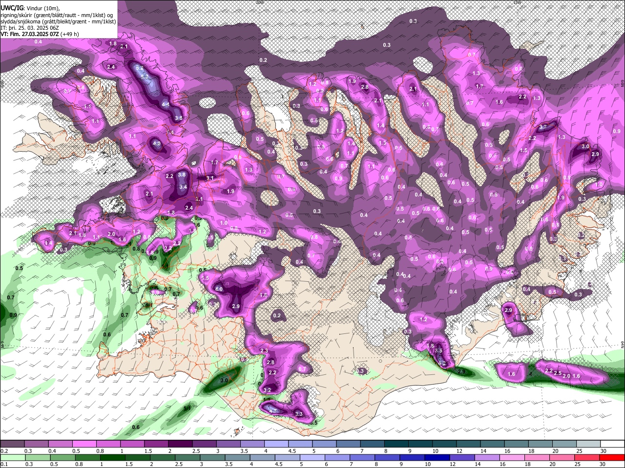Click the 4.4 precipitation value on the map
The height and width of the screenshot is (468, 625).
point(166,104)
